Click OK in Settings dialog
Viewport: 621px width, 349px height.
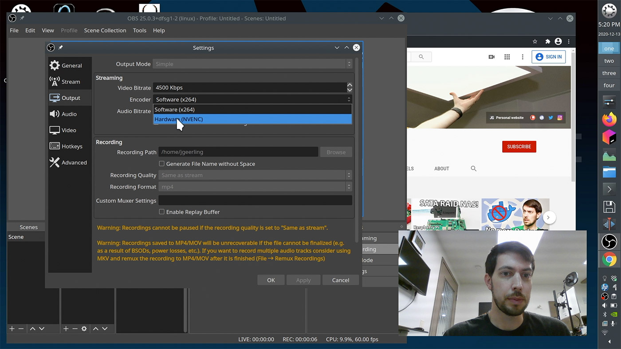click(271, 280)
